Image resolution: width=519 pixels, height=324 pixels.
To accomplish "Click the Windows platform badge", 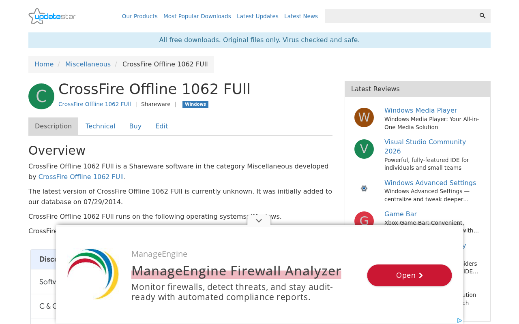I will 195,104.
